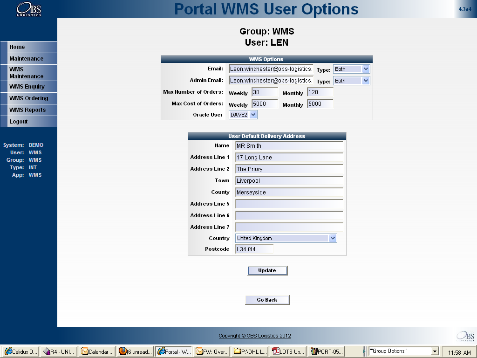477x358 pixels.
Task: Edit the monthly max number of orders field
Action: [x=320, y=92]
